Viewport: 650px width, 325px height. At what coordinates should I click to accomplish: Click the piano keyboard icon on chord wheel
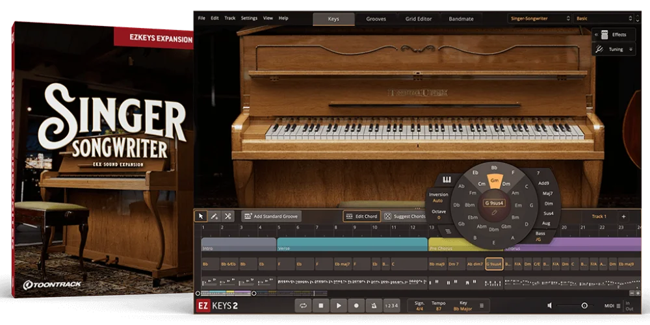pyautogui.click(x=447, y=180)
